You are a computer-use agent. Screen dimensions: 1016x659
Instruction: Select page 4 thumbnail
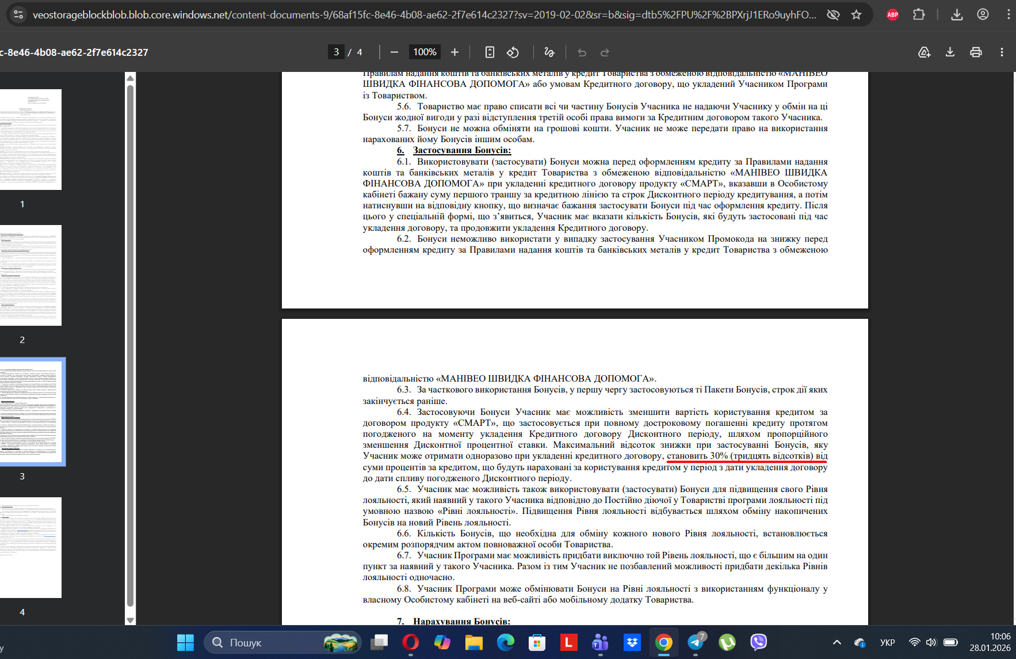(30, 547)
